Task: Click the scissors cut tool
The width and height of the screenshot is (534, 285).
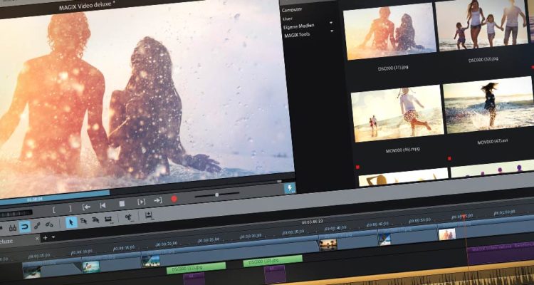Action: (x=129, y=217)
